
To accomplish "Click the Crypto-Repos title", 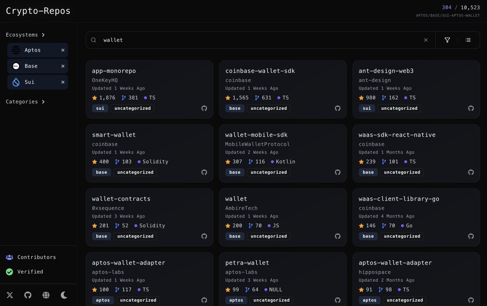I will coord(38,11).
